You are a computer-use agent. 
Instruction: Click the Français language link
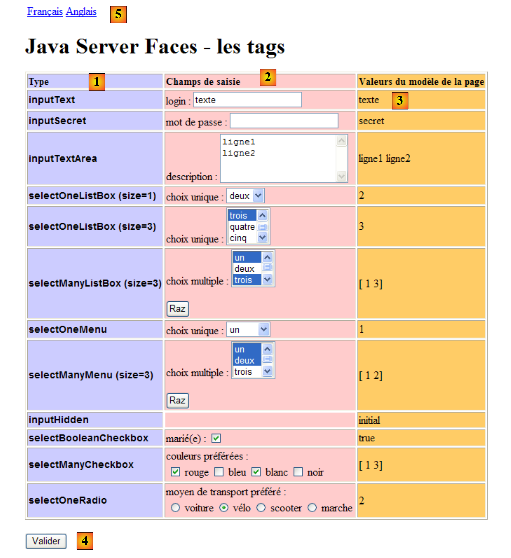[45, 12]
